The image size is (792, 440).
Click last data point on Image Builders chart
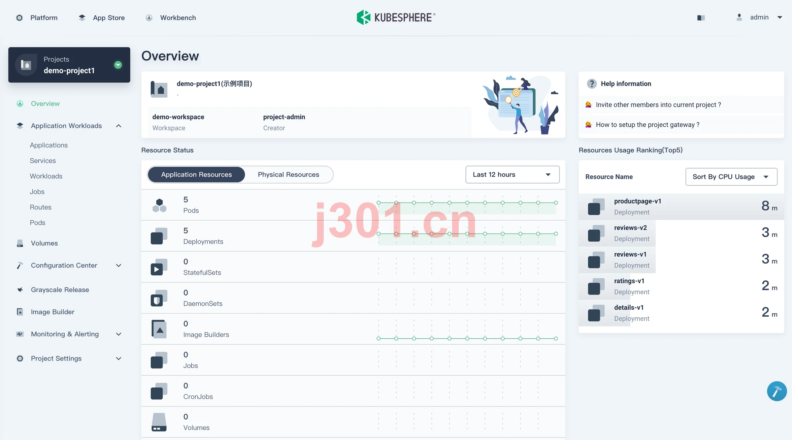point(556,339)
